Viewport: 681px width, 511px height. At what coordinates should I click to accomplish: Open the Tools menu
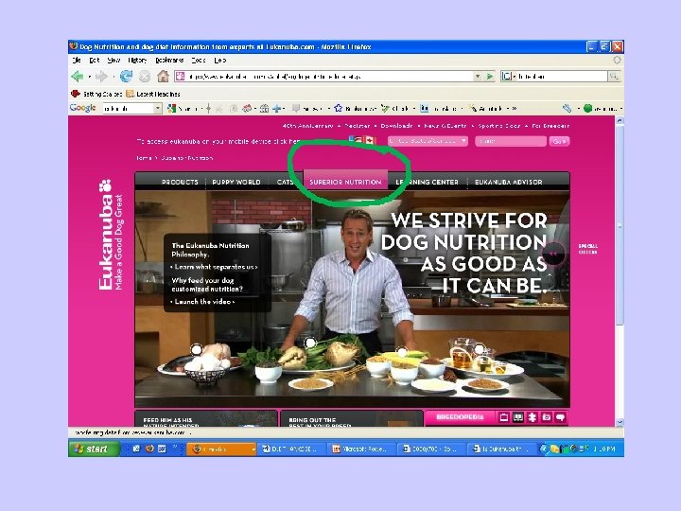coord(199,60)
